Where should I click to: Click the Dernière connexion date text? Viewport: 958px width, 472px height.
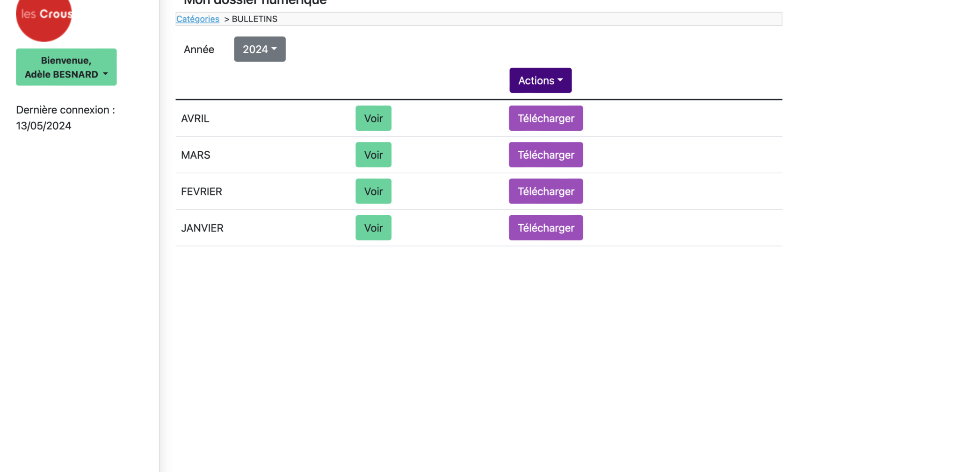(44, 126)
